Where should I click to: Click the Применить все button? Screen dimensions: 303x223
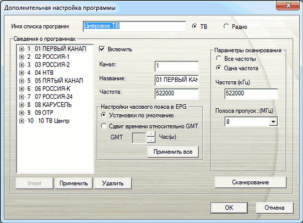(x=173, y=152)
